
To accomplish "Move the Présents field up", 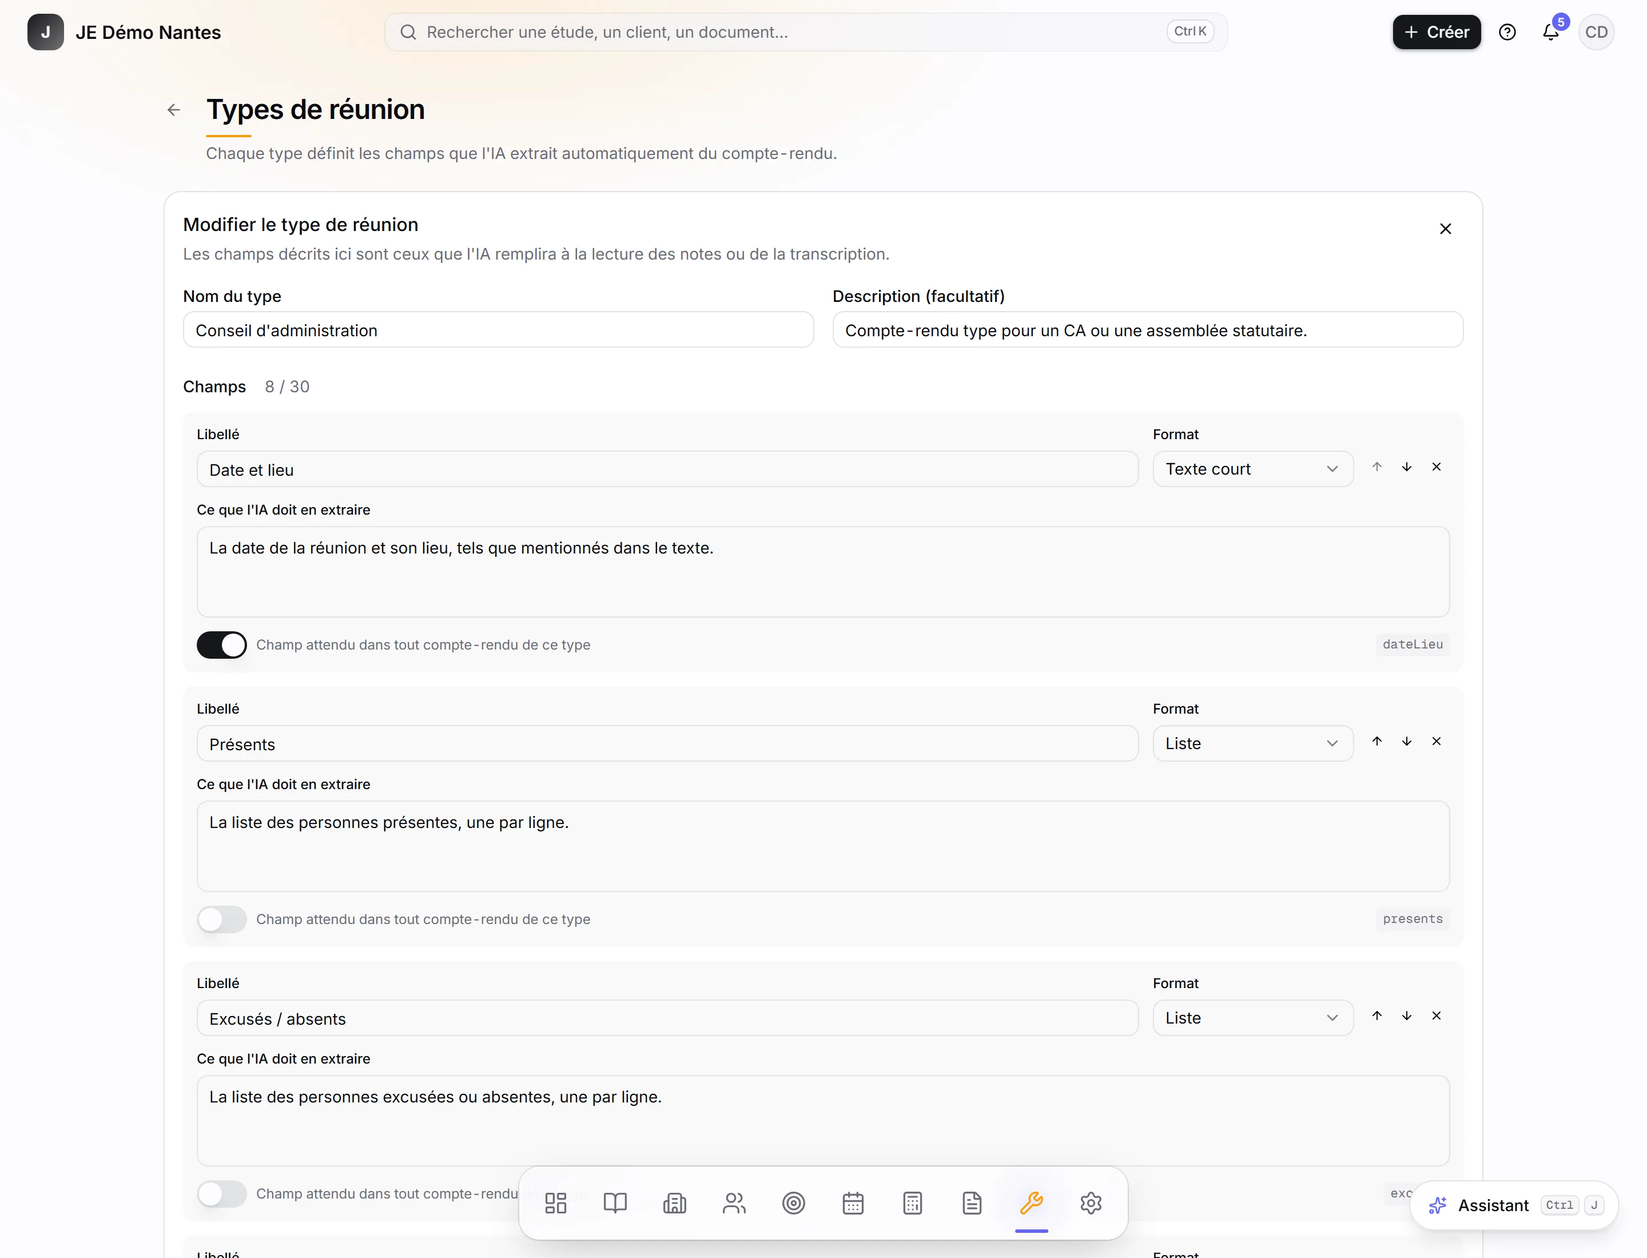I will click(1377, 741).
